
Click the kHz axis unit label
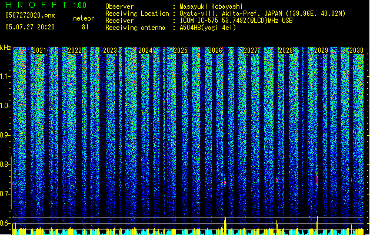5,48
